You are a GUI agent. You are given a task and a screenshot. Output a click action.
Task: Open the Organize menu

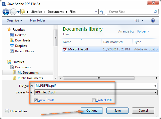point(14,20)
